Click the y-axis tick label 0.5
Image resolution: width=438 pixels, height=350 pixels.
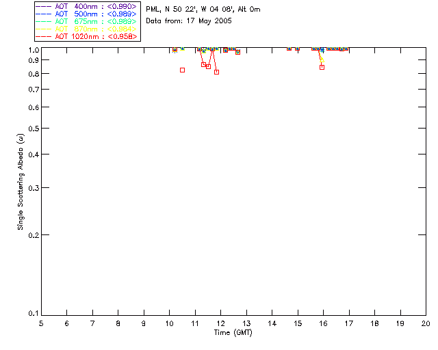(x=34, y=129)
